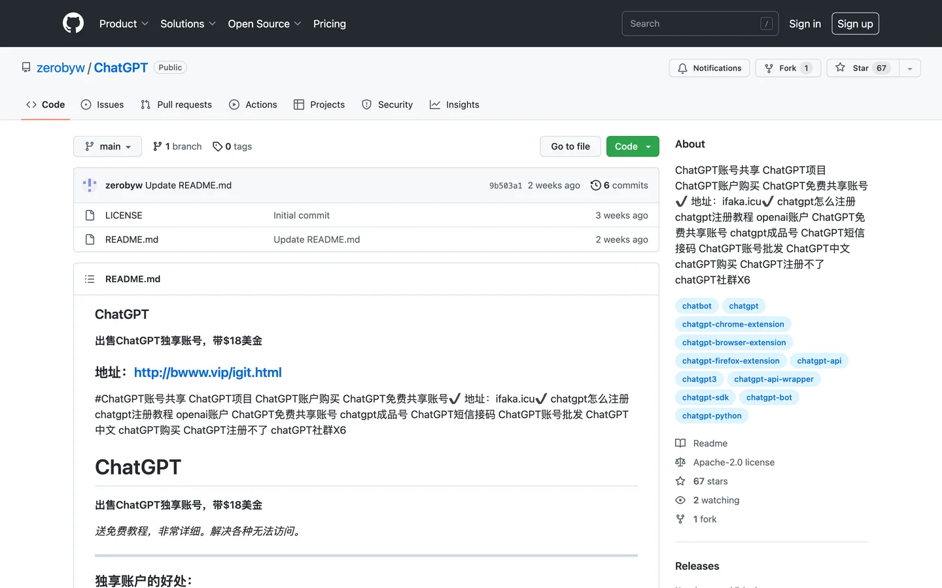The width and height of the screenshot is (942, 588).
Task: View the 1 fork link in About
Action: click(696, 519)
